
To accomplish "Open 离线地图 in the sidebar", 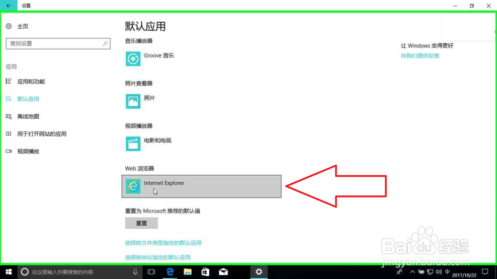I will (28, 116).
